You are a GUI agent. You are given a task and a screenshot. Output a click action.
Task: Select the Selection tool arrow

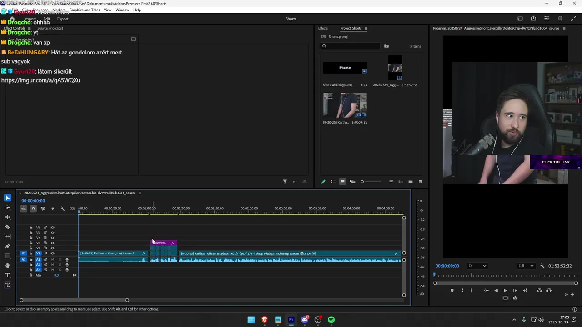coord(7,198)
